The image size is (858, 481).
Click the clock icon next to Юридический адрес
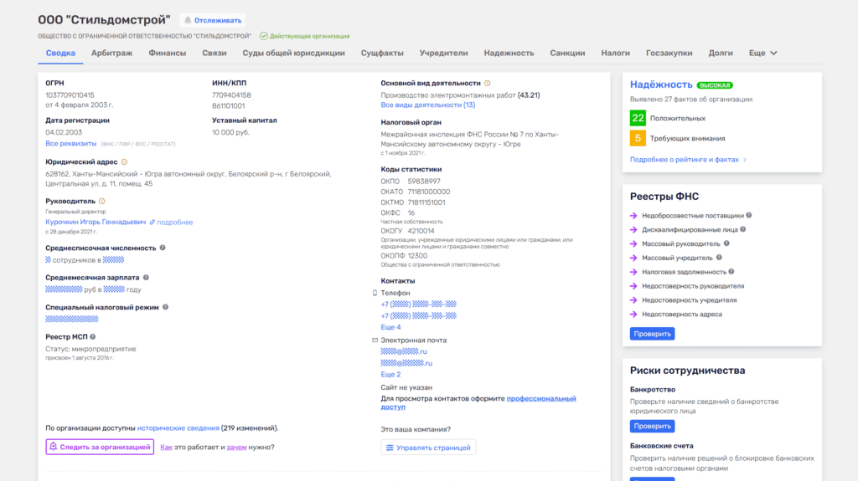tap(124, 161)
